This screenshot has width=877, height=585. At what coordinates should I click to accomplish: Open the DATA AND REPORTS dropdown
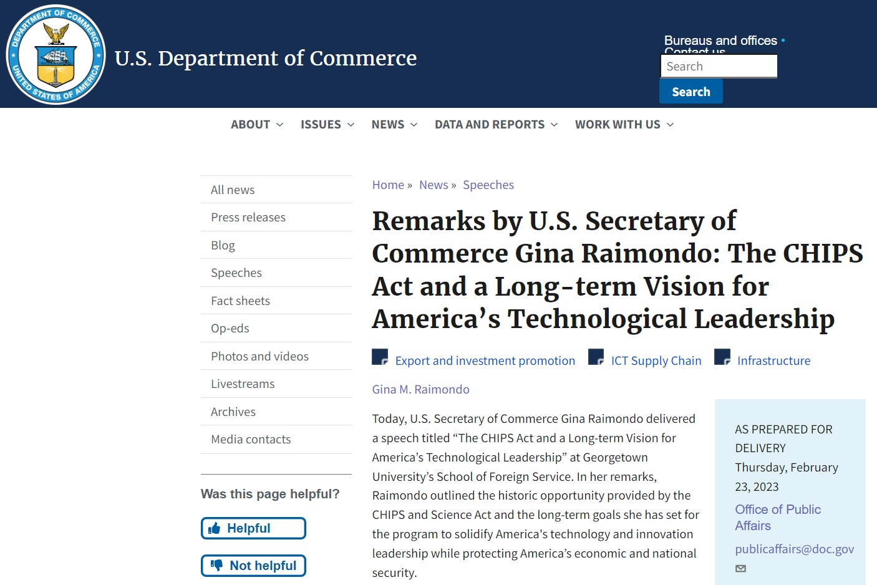pos(496,125)
